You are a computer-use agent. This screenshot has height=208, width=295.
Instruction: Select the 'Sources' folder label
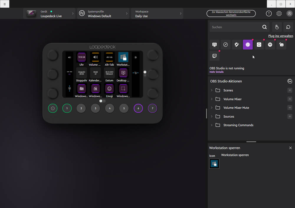coord(229,116)
